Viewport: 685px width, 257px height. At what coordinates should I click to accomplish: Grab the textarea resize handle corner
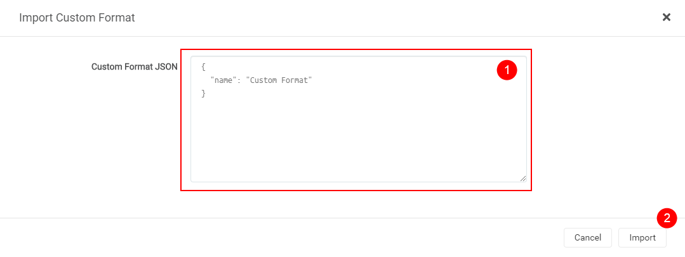[x=523, y=179]
